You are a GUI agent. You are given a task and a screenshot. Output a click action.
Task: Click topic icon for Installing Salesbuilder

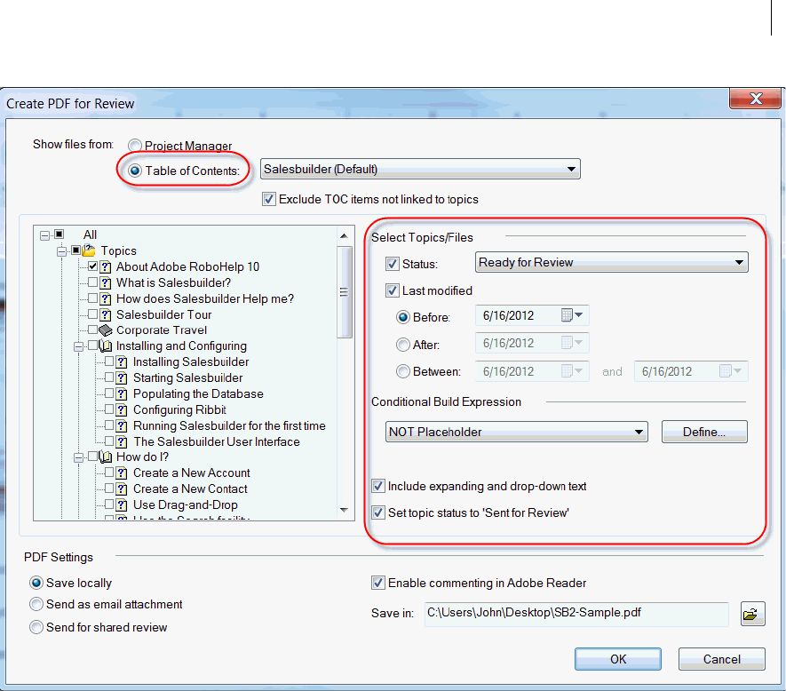click(x=122, y=362)
